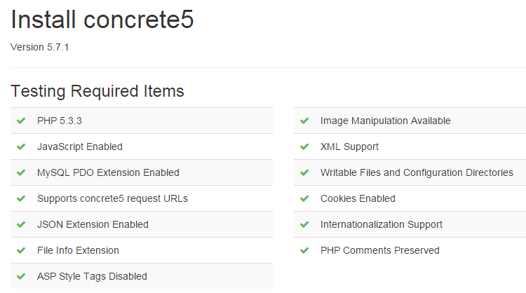526x293 pixels.
Task: Click the Version 5.7.1 text
Action: (39, 48)
